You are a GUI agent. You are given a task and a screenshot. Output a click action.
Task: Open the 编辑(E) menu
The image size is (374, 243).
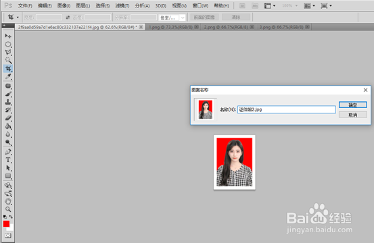click(45, 5)
